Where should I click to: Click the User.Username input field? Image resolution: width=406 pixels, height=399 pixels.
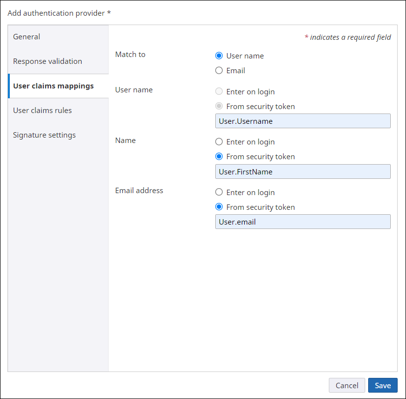pos(303,121)
